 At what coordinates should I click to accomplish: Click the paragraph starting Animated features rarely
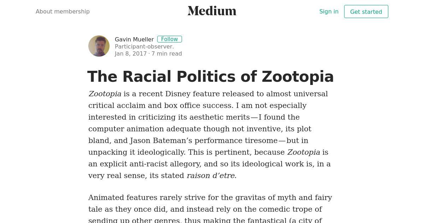click(x=210, y=209)
